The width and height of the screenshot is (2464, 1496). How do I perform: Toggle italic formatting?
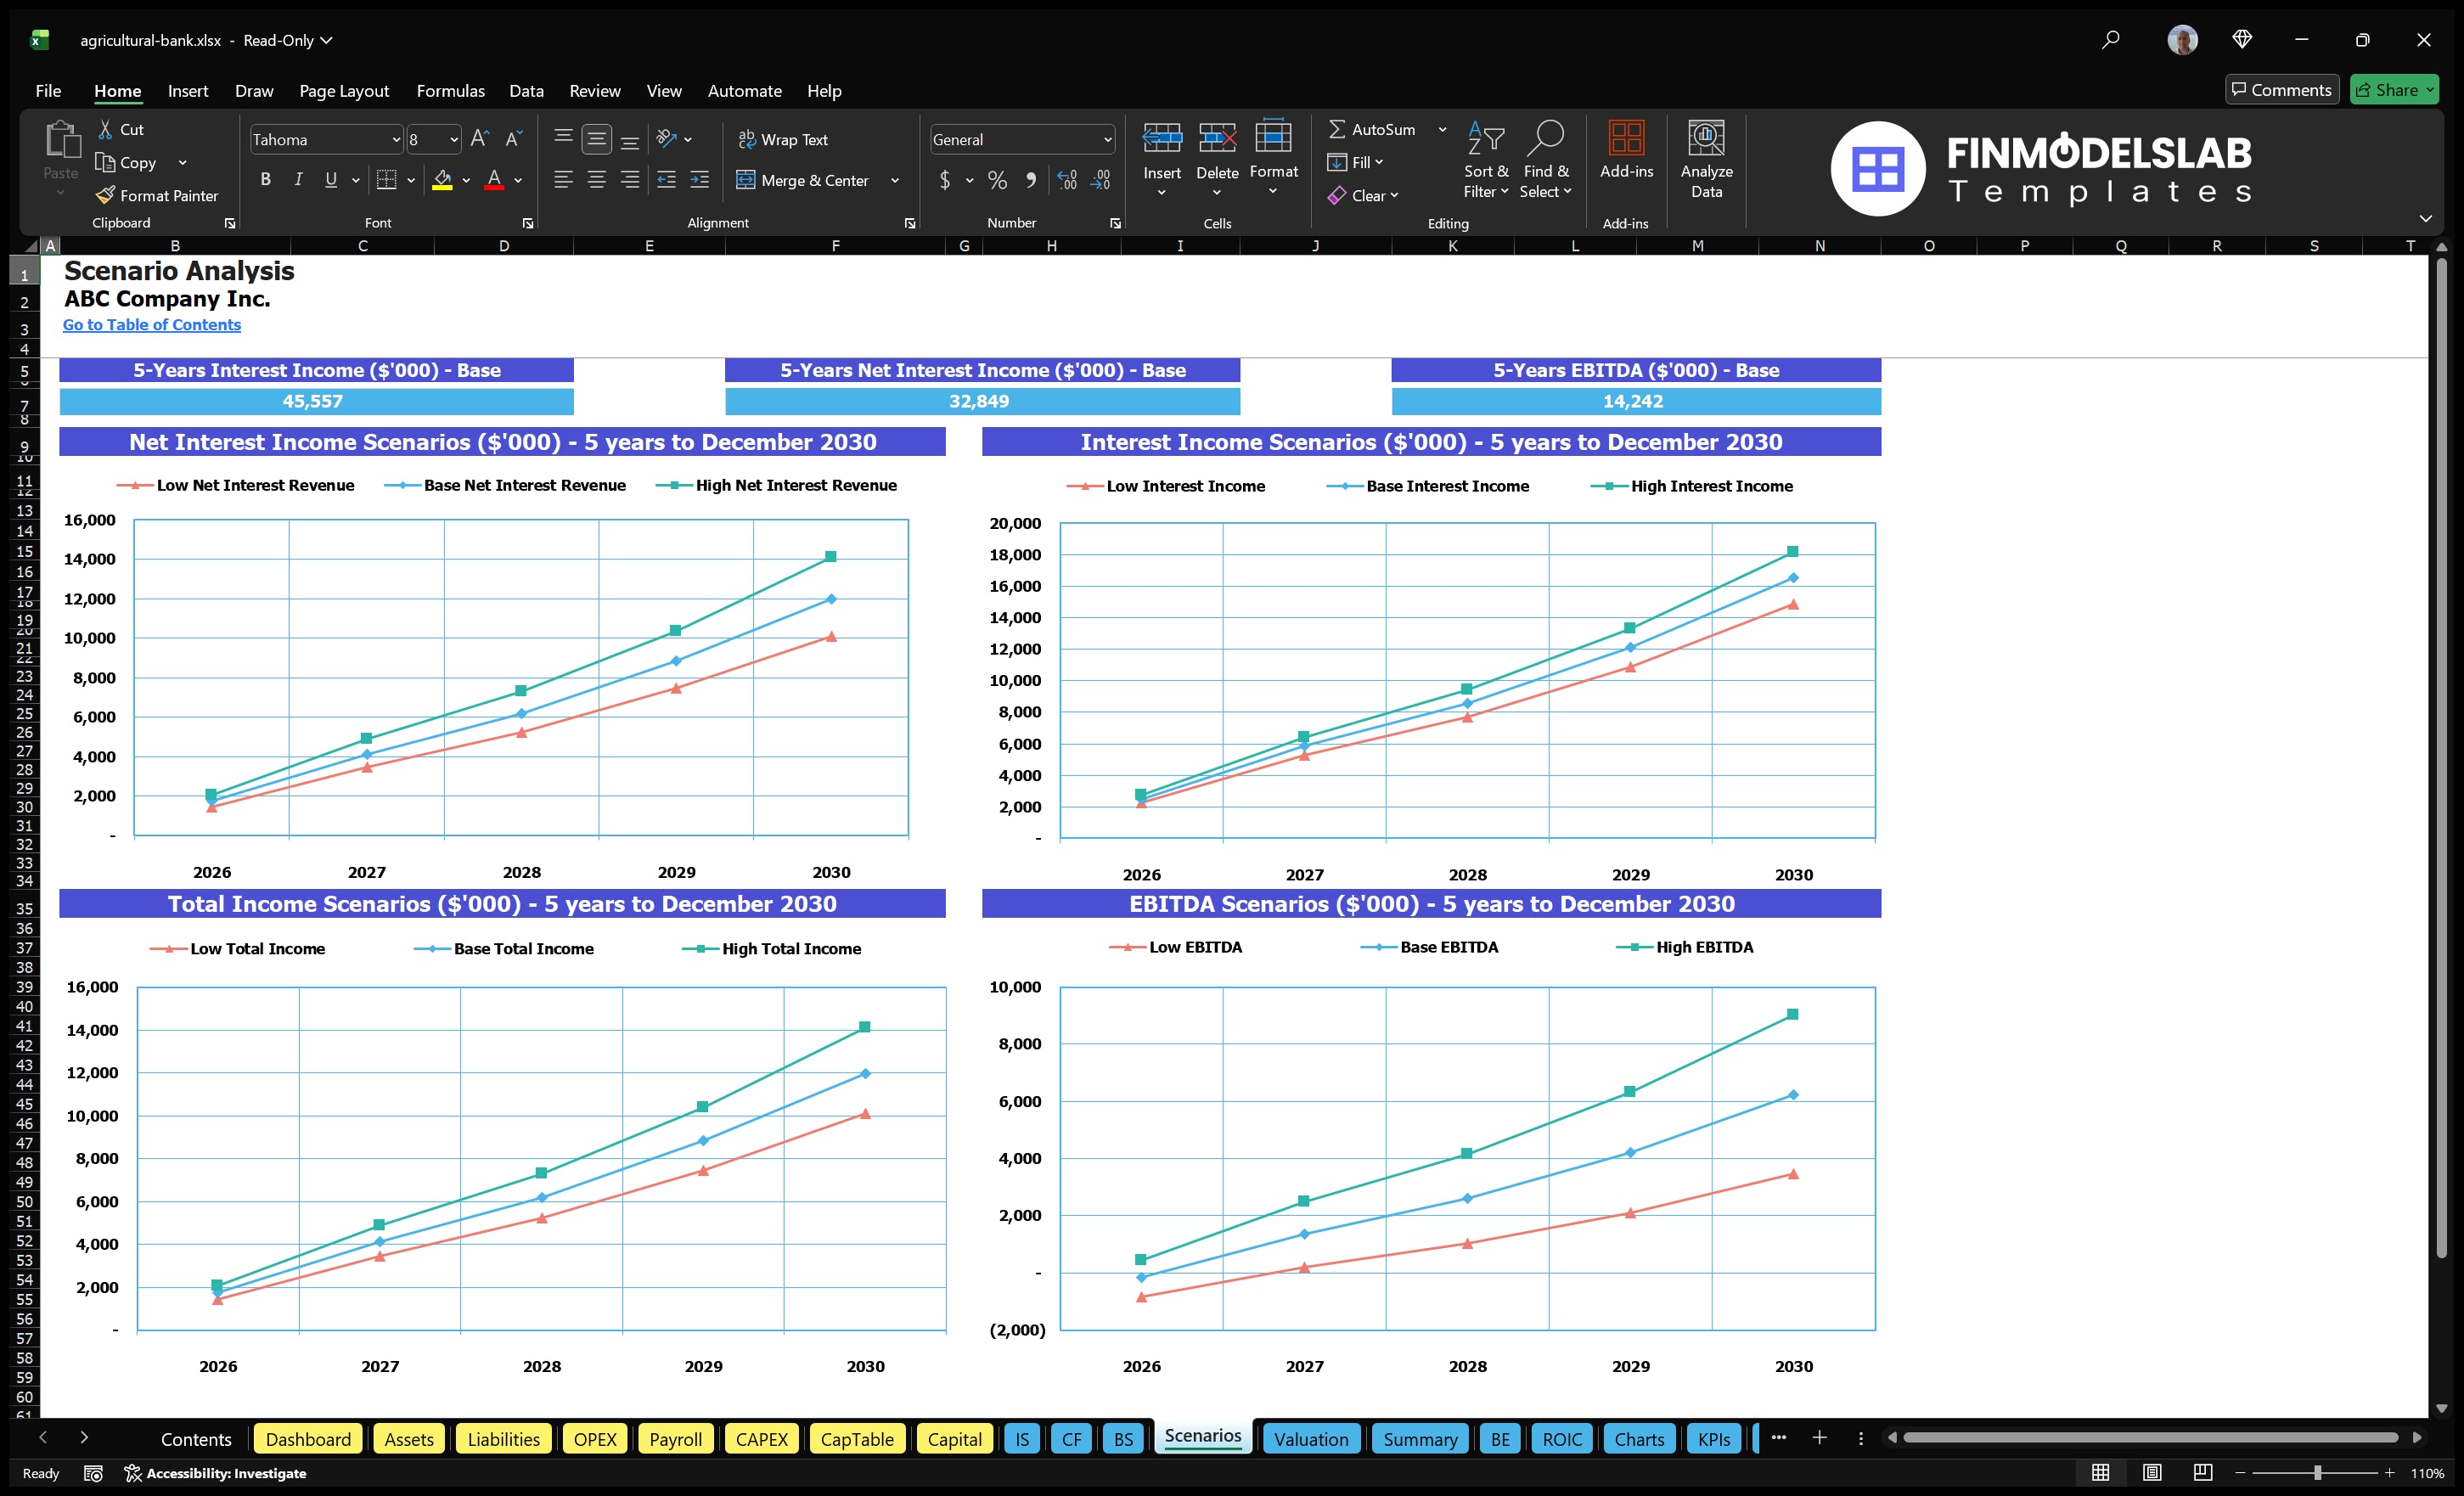pyautogui.click(x=297, y=180)
